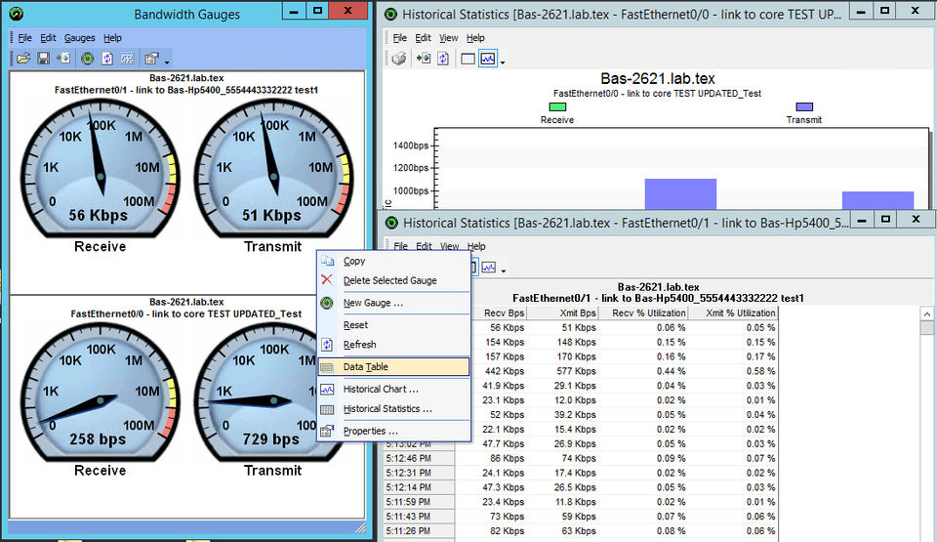The image size is (937, 542).
Task: Click the Recv % Utilization column header
Action: click(x=643, y=313)
